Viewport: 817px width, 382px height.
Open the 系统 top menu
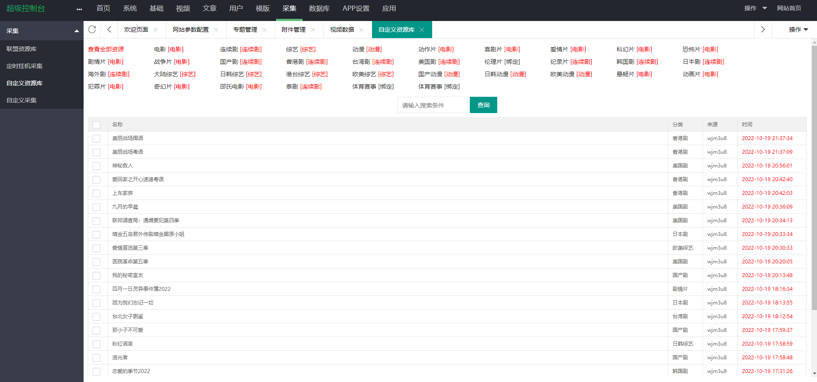tap(130, 9)
